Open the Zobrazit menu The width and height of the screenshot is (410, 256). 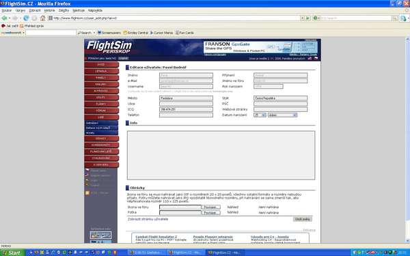[x=35, y=10]
